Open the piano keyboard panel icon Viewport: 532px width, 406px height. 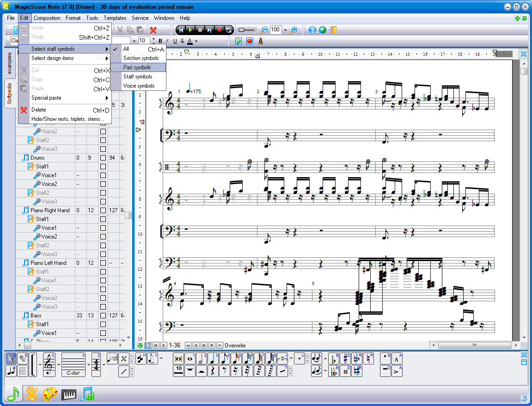tap(69, 394)
